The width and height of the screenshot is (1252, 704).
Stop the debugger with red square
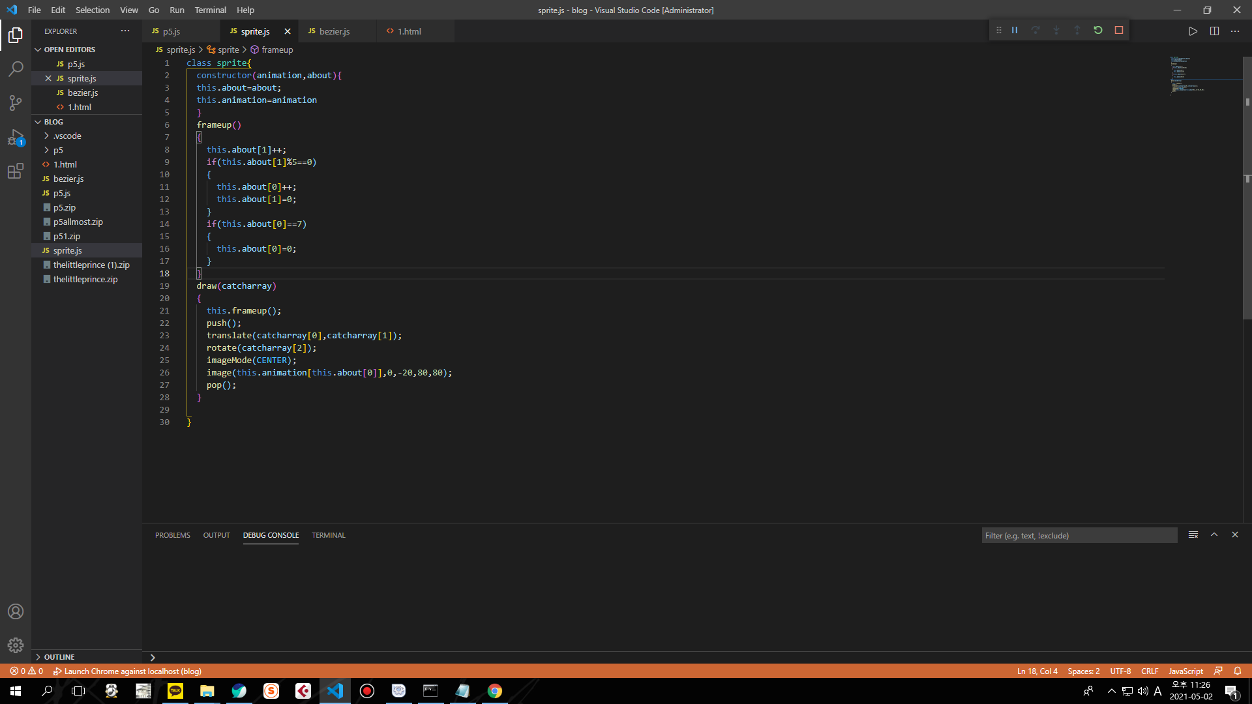click(x=1119, y=31)
